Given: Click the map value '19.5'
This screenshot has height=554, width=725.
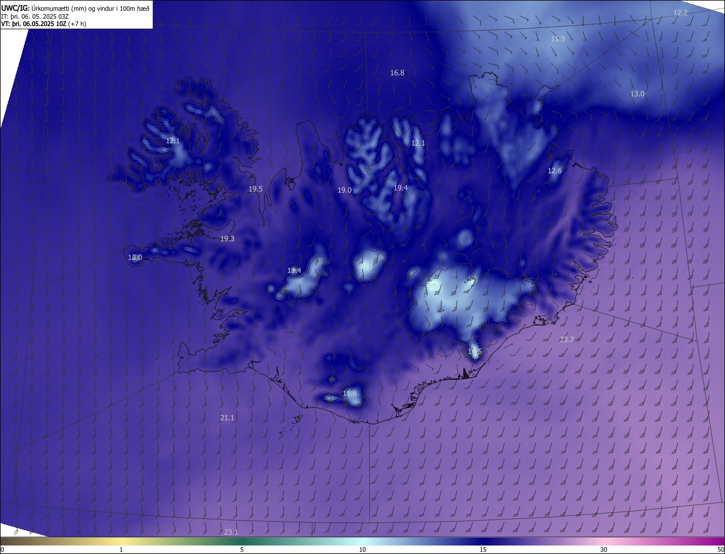Looking at the screenshot, I should point(255,189).
